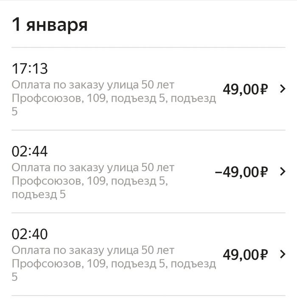The image size is (297, 299).
Task: Open details chevron for 17:13 payment
Action: pyautogui.click(x=283, y=89)
